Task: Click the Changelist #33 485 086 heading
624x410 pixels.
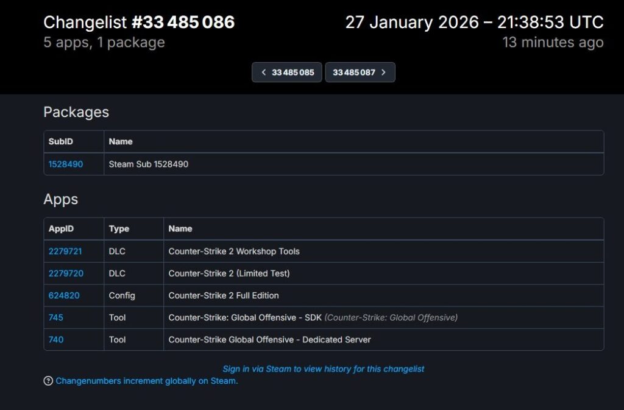Action: click(x=139, y=23)
